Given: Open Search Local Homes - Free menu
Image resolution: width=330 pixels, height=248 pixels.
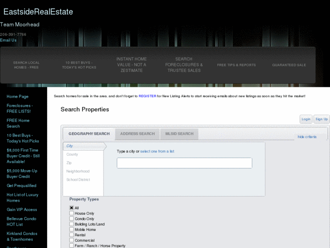Looking at the screenshot, I should (26, 65).
